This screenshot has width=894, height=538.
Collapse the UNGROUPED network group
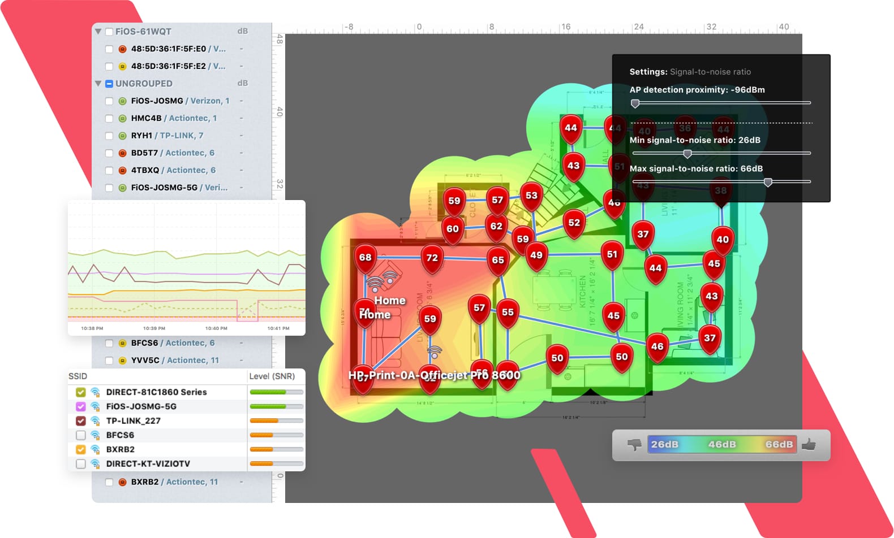[98, 84]
